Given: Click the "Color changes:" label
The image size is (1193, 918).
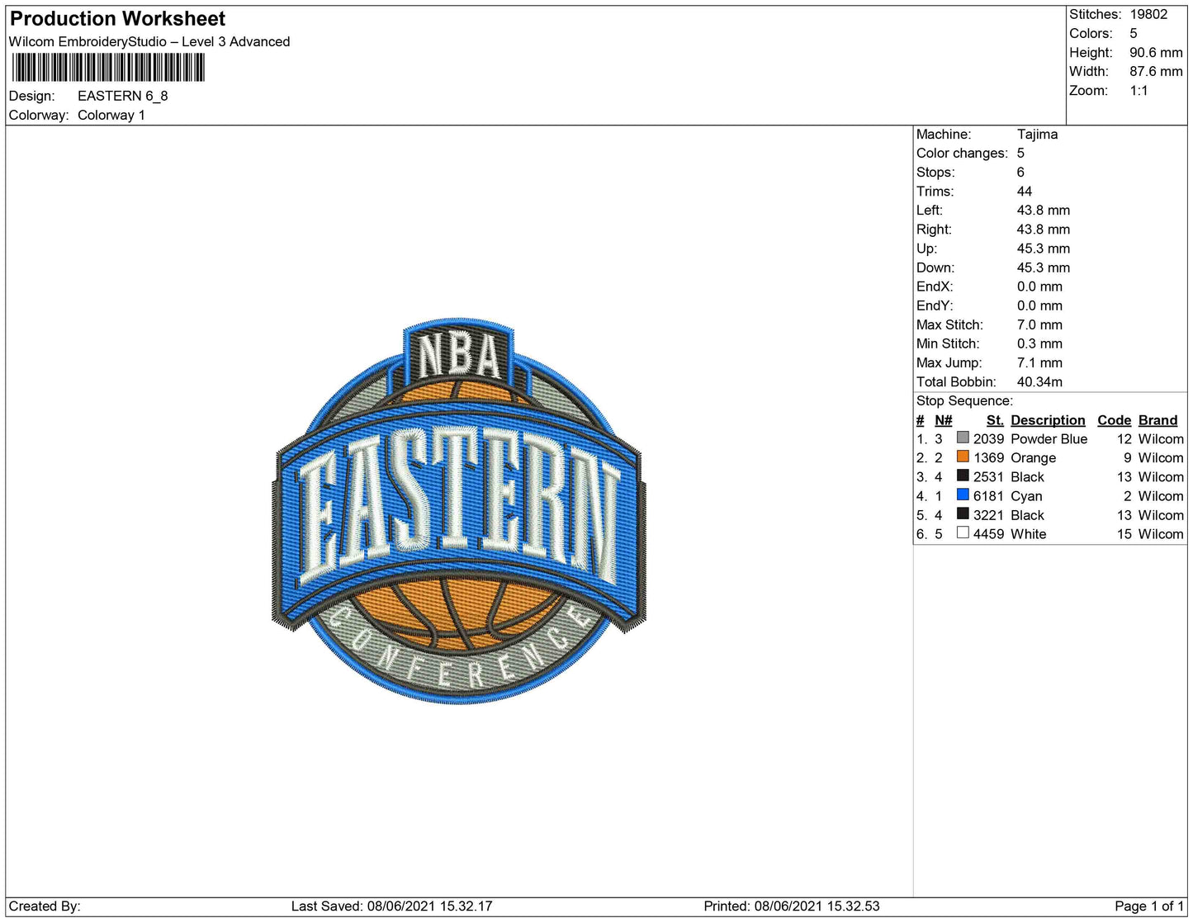Looking at the screenshot, I should tap(962, 153).
